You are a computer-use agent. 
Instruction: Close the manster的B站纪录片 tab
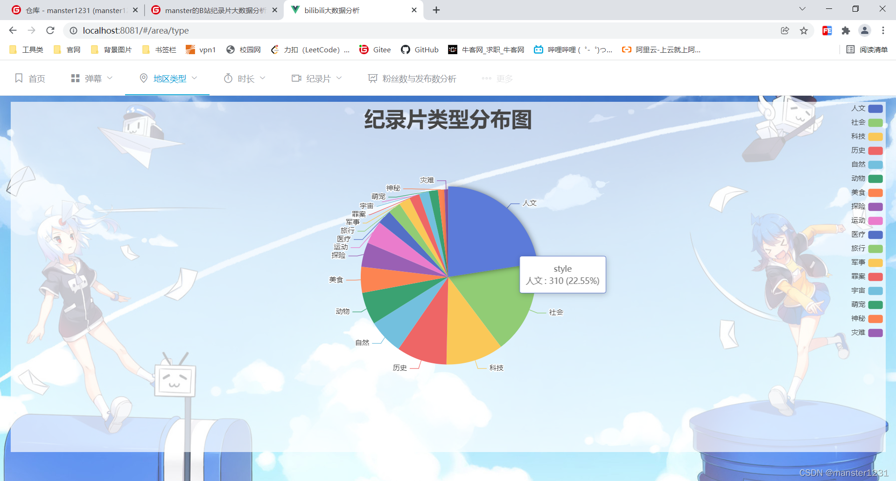(x=274, y=10)
